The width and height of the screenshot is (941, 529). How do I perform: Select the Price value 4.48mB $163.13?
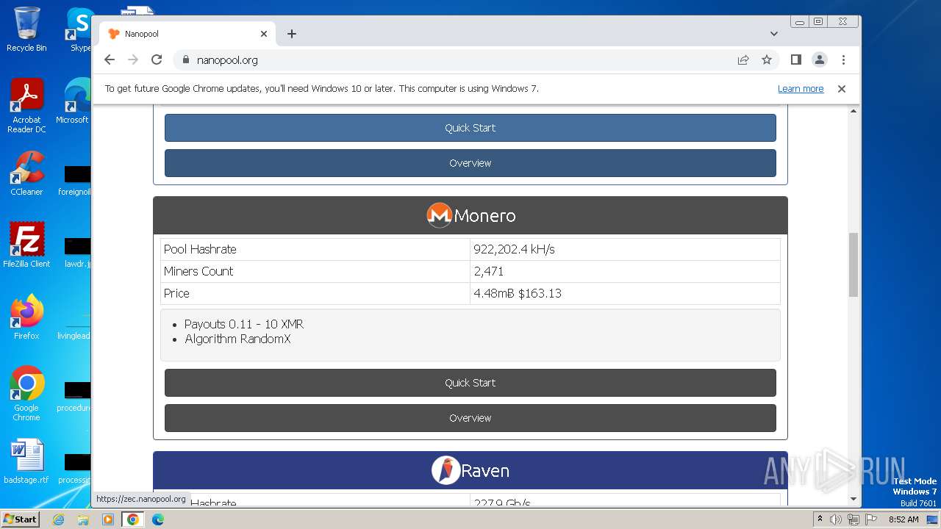(x=518, y=293)
